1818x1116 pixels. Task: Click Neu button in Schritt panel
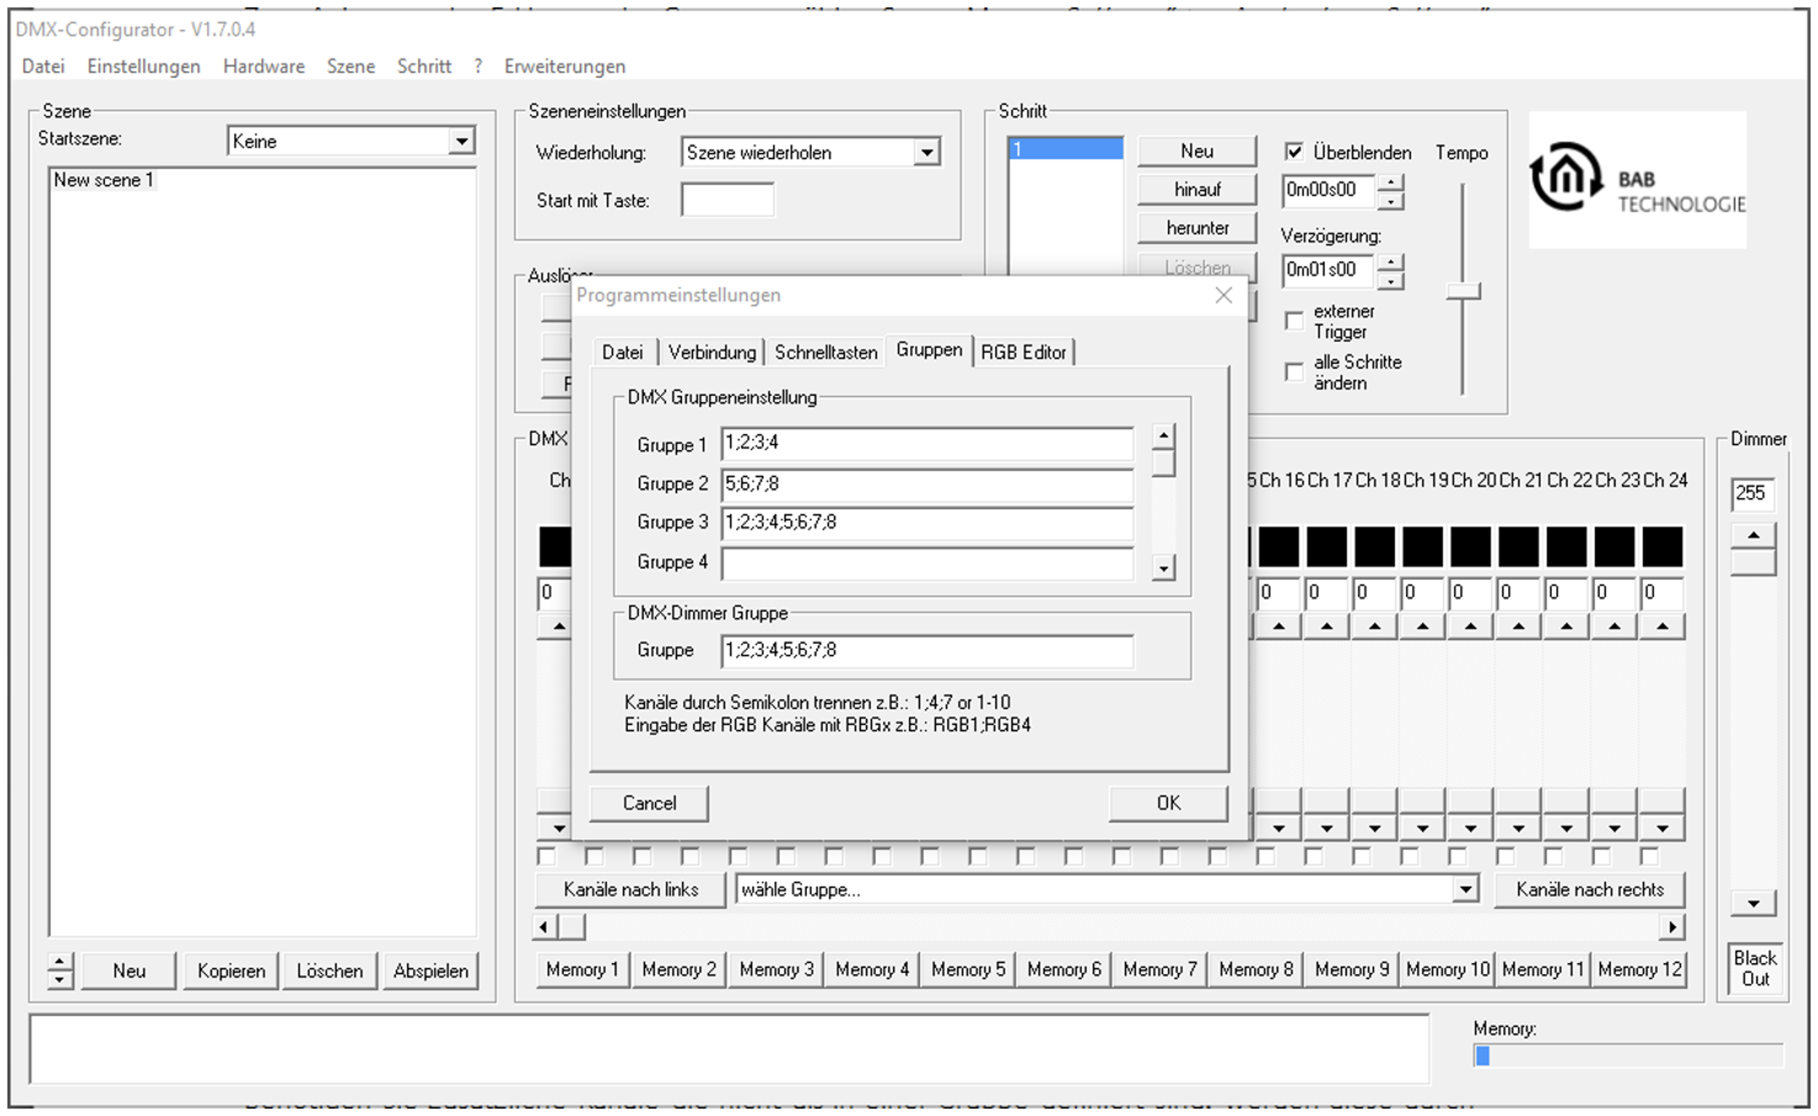[1196, 151]
